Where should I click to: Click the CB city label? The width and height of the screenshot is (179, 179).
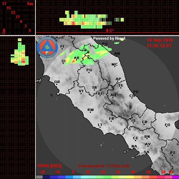(x=145, y=122)
